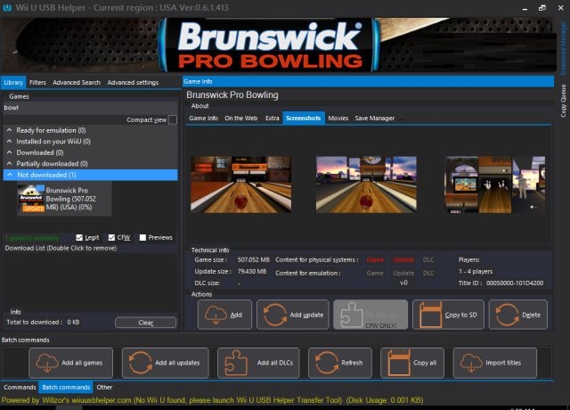
Task: Click the Update size value 79.430 MB
Action: coord(252,271)
